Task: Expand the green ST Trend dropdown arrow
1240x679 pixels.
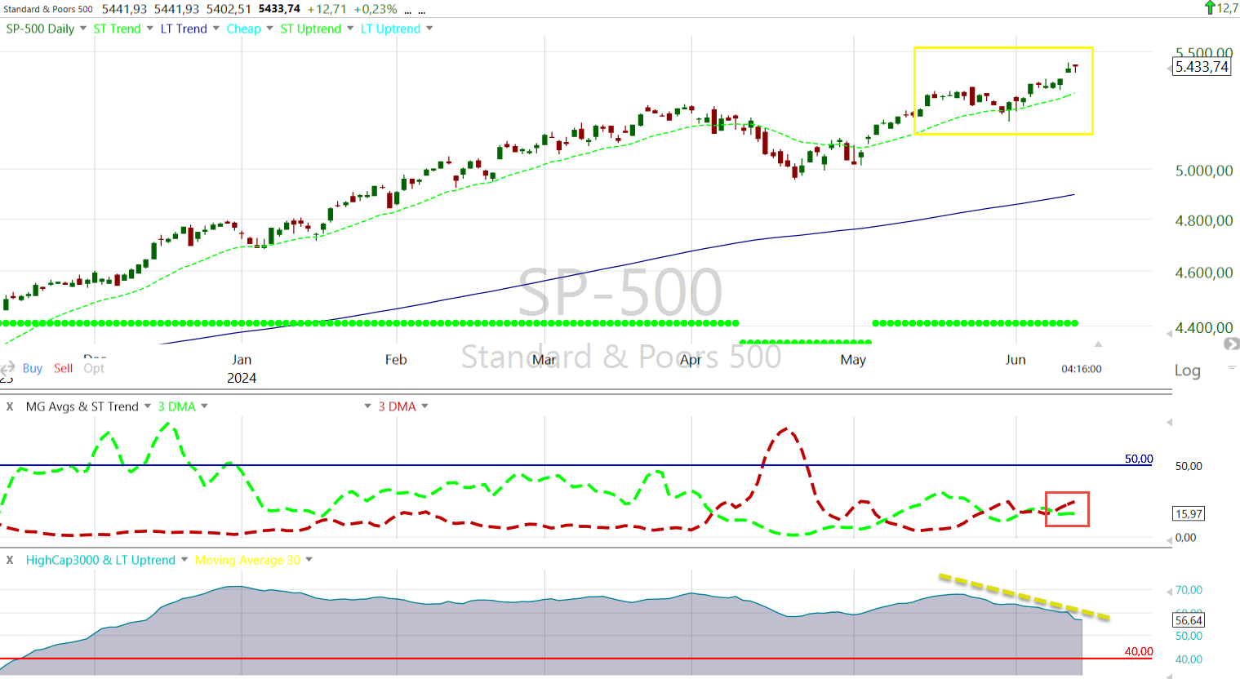Action: [149, 29]
